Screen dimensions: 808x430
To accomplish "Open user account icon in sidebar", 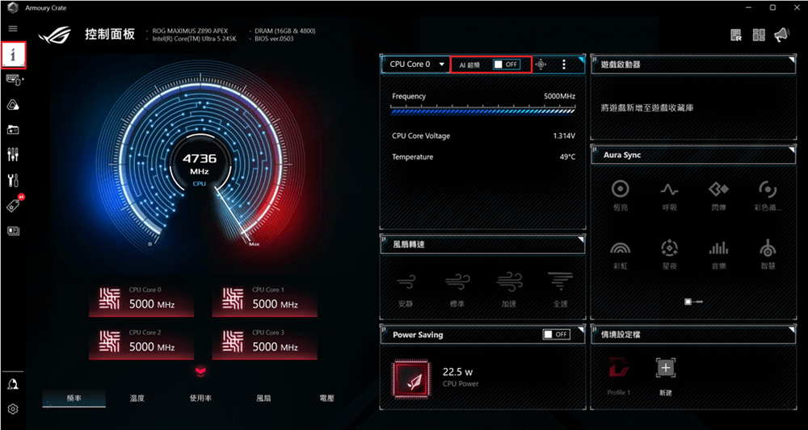I will (x=14, y=385).
